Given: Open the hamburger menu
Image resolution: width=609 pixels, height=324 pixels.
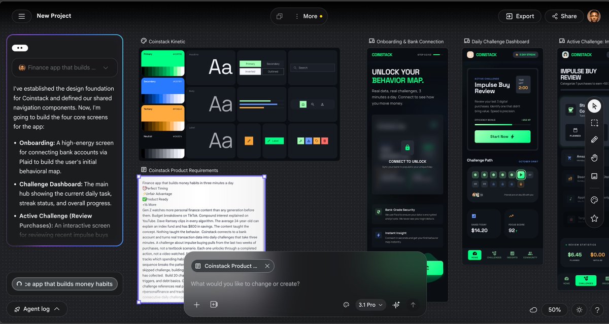Looking at the screenshot, I should (x=21, y=16).
